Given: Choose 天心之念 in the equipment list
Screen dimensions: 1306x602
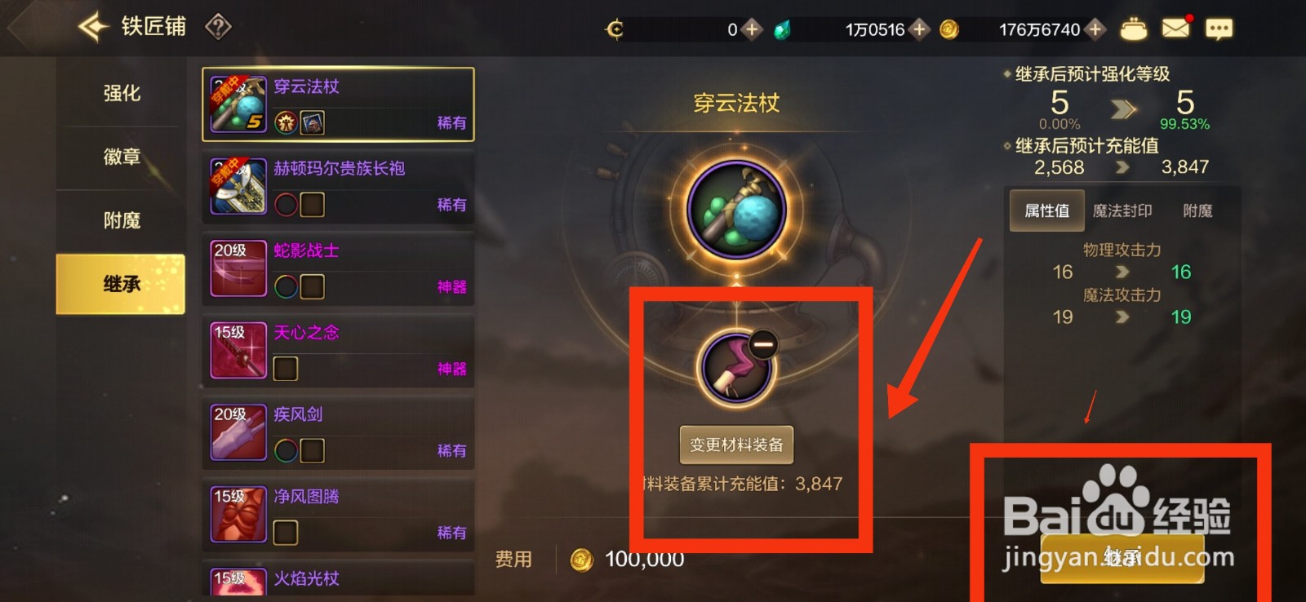Looking at the screenshot, I should click(x=338, y=351).
